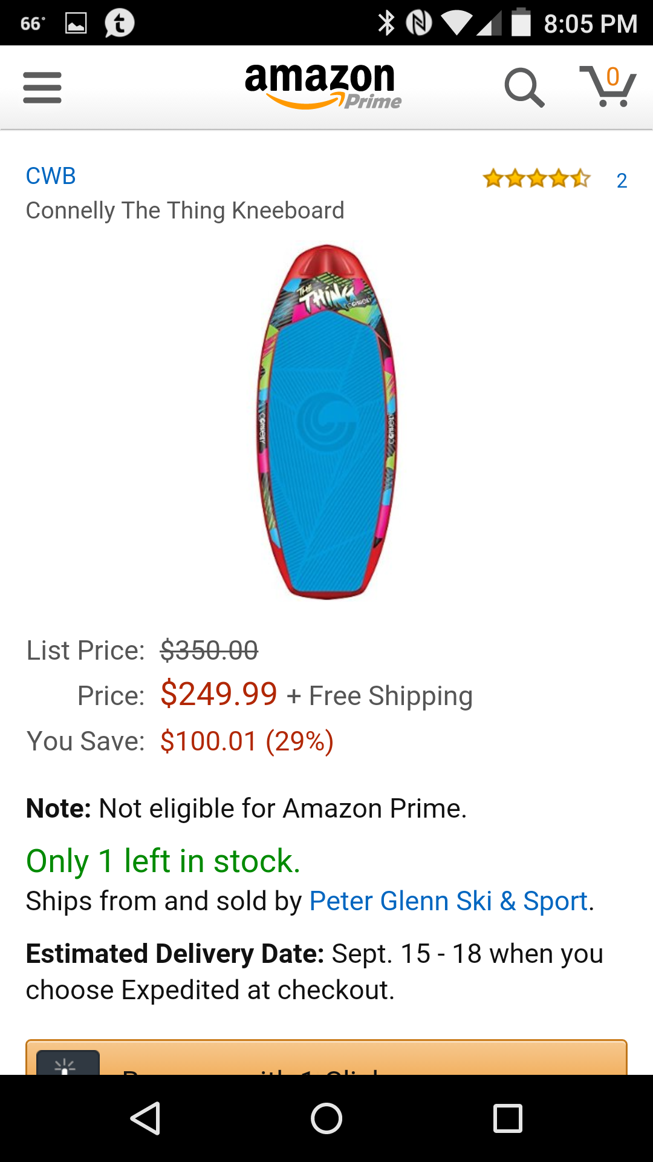Tap the NFC status icon
This screenshot has width=653, height=1162.
[418, 24]
